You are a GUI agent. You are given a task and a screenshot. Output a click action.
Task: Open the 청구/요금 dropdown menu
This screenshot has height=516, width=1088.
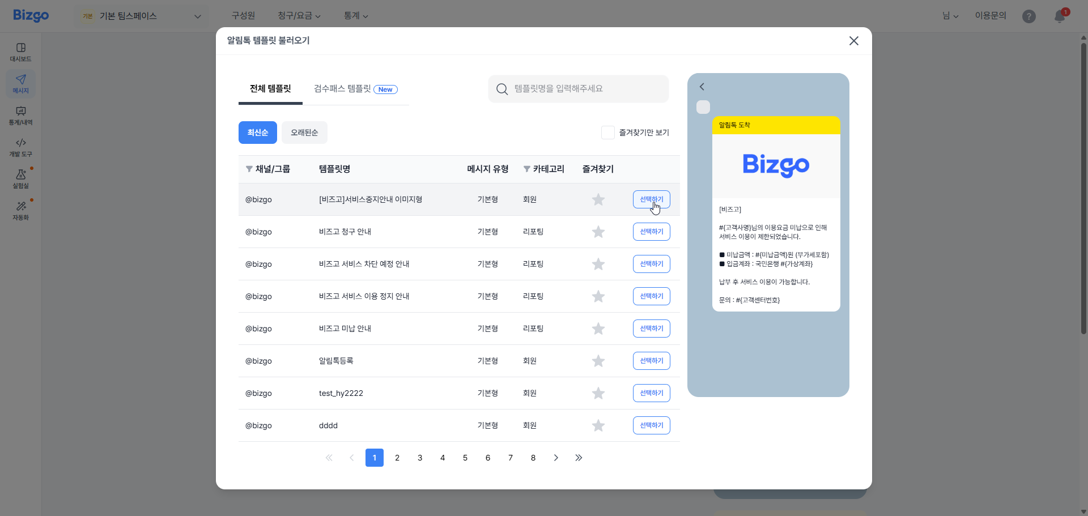click(x=299, y=15)
